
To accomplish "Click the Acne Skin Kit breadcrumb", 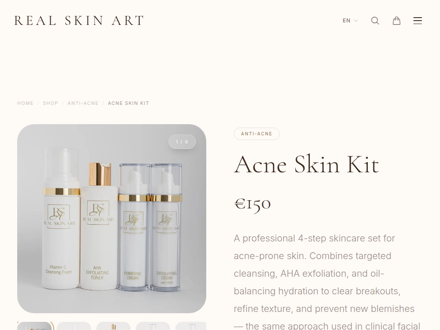I will 128,103.
